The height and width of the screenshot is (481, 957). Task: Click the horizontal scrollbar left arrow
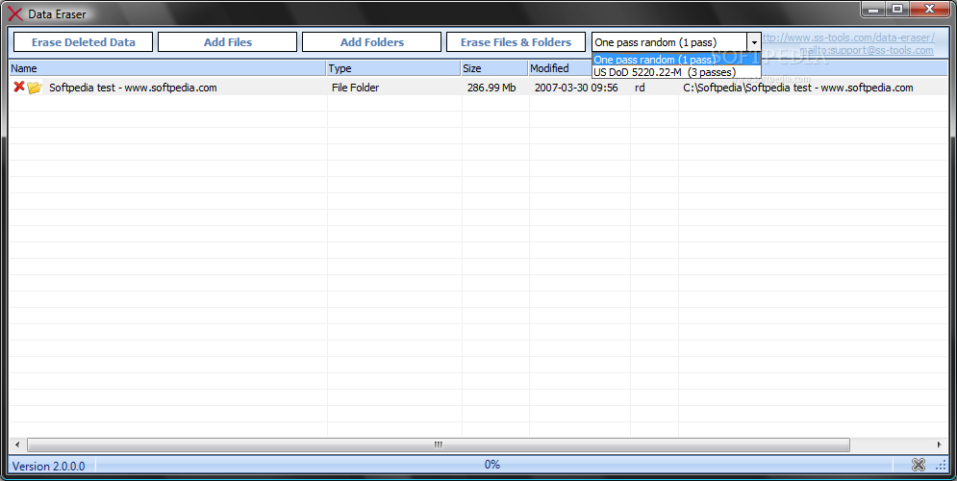click(x=17, y=444)
